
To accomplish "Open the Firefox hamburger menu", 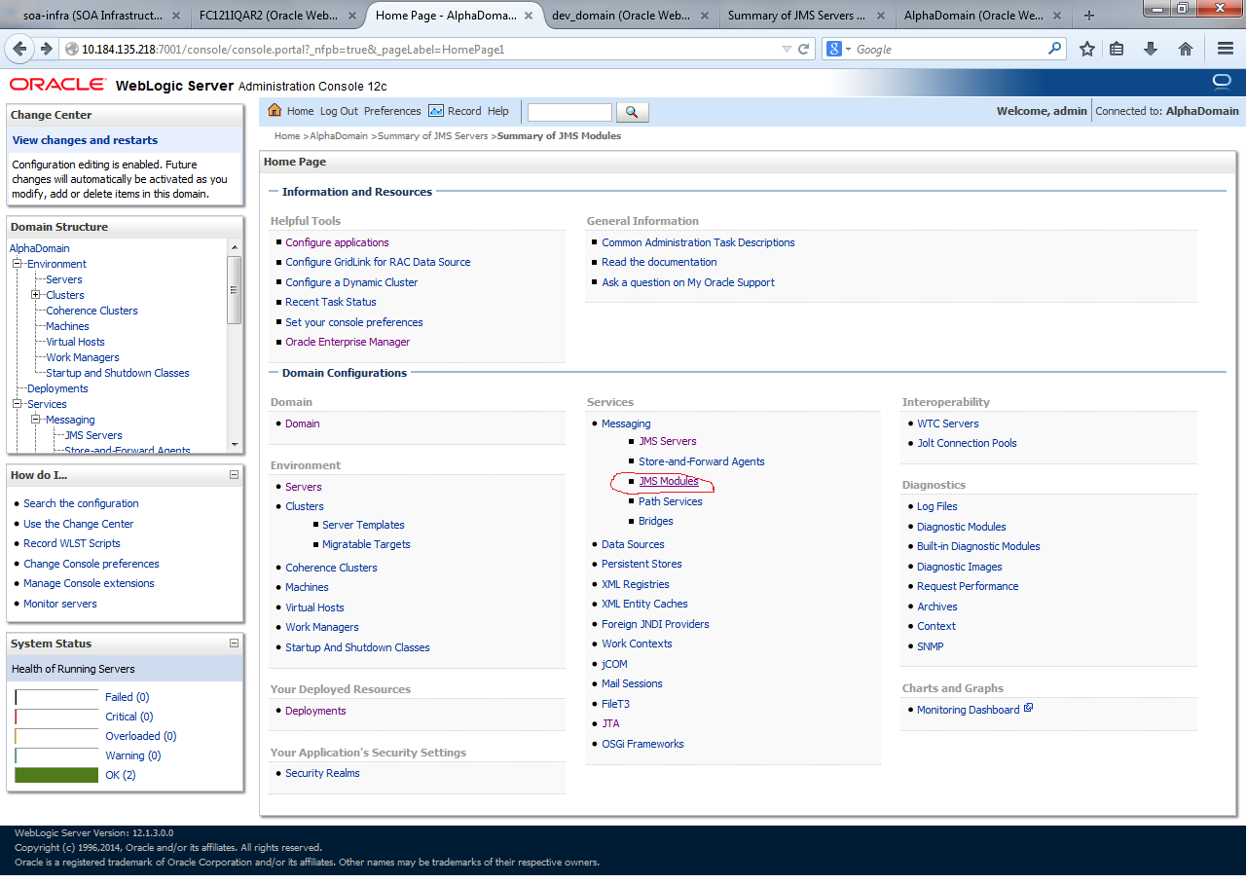I will (x=1226, y=49).
